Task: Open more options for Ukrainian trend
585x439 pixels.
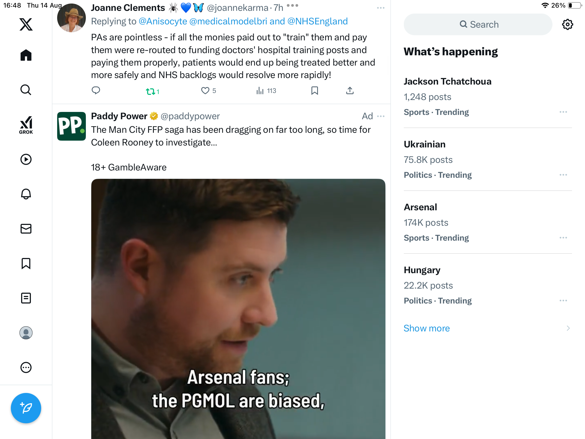Action: (x=563, y=175)
